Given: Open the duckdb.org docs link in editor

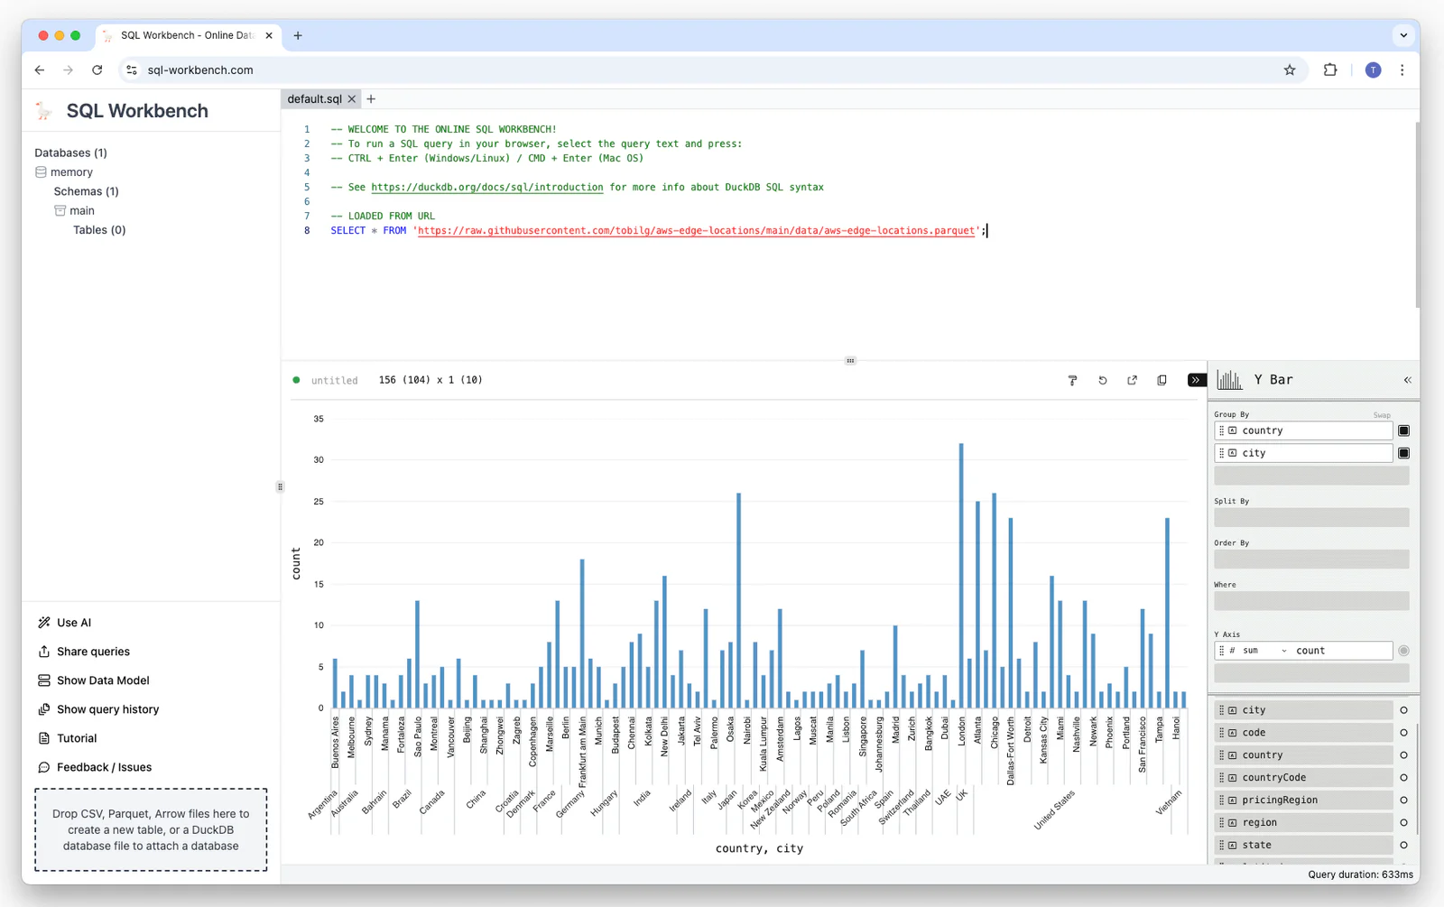Looking at the screenshot, I should (487, 187).
